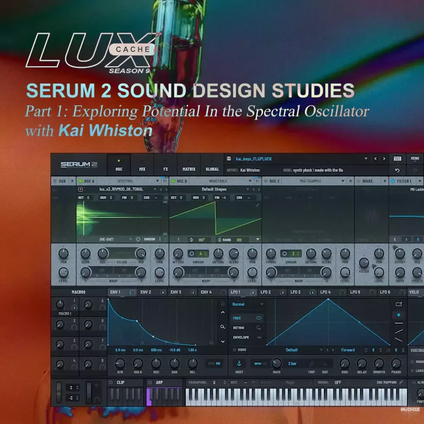Click LFO export shape icon
The image size is (424, 424).
(399, 304)
